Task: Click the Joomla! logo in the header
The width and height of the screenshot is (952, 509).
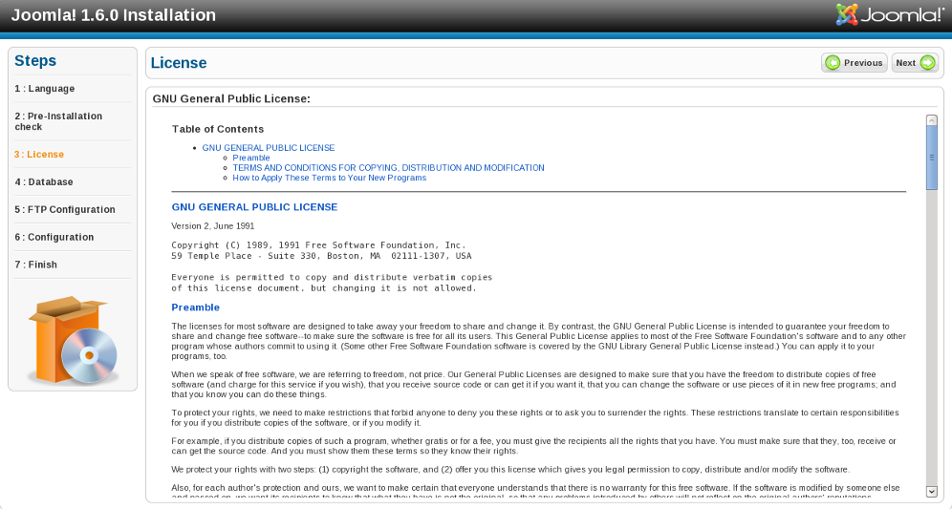Action: click(889, 14)
